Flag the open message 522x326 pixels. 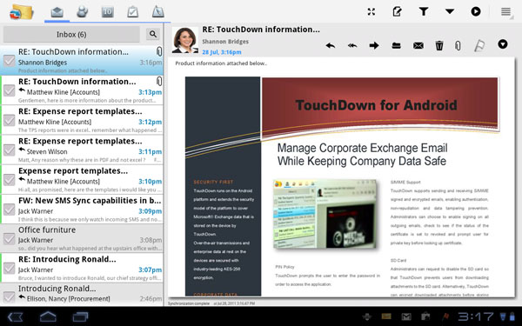click(478, 45)
